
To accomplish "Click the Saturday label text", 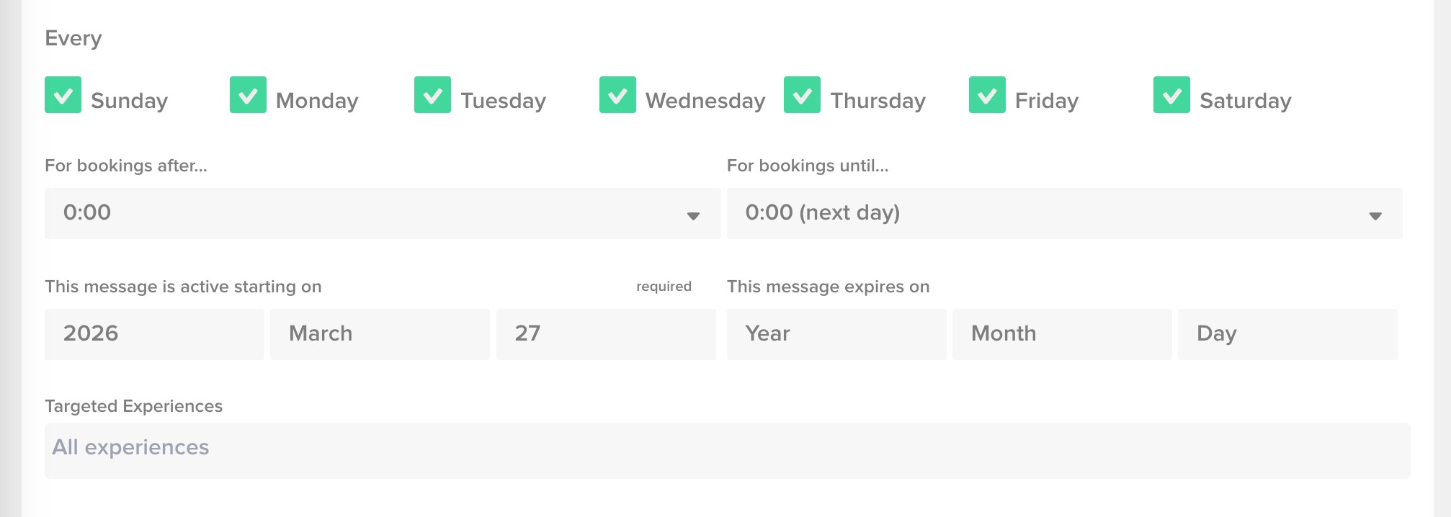I will tap(1245, 101).
